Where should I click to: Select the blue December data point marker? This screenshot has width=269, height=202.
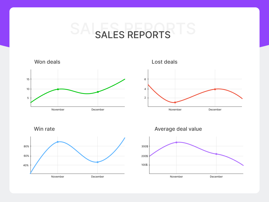(x=97, y=162)
